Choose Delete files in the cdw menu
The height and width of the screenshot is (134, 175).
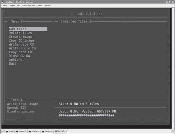(20, 33)
